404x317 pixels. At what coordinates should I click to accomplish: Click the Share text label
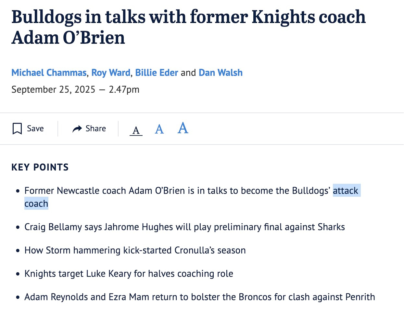pos(96,129)
